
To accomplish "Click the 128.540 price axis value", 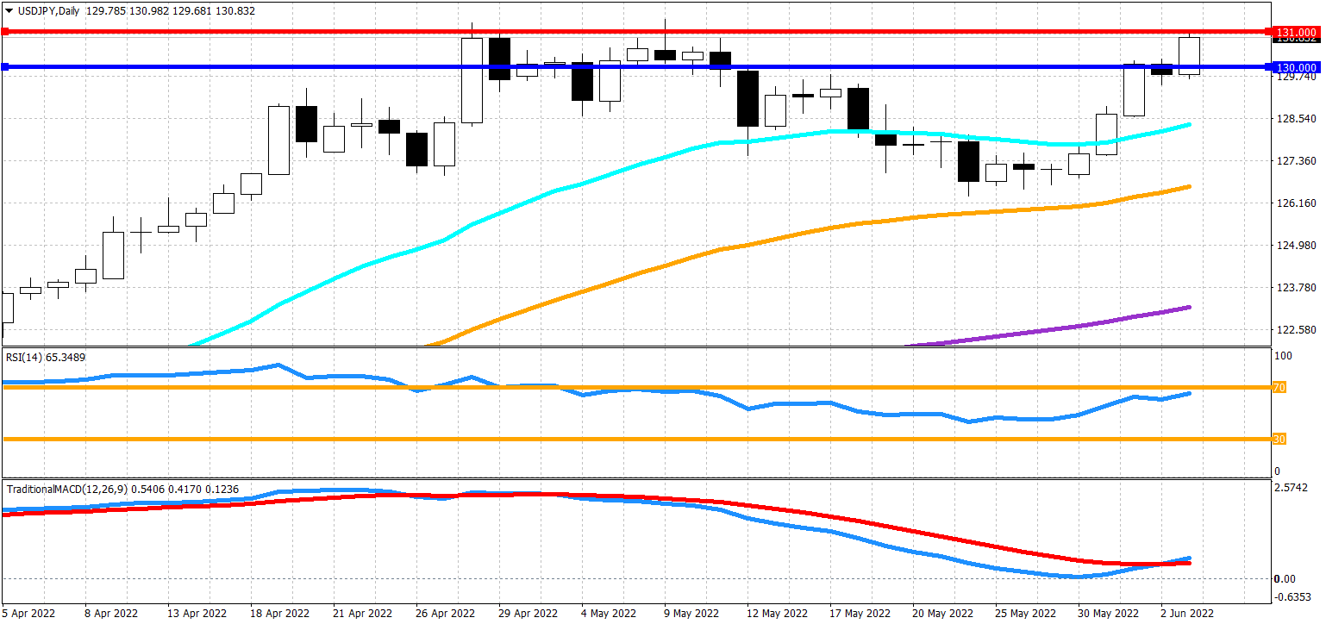I will point(1296,118).
